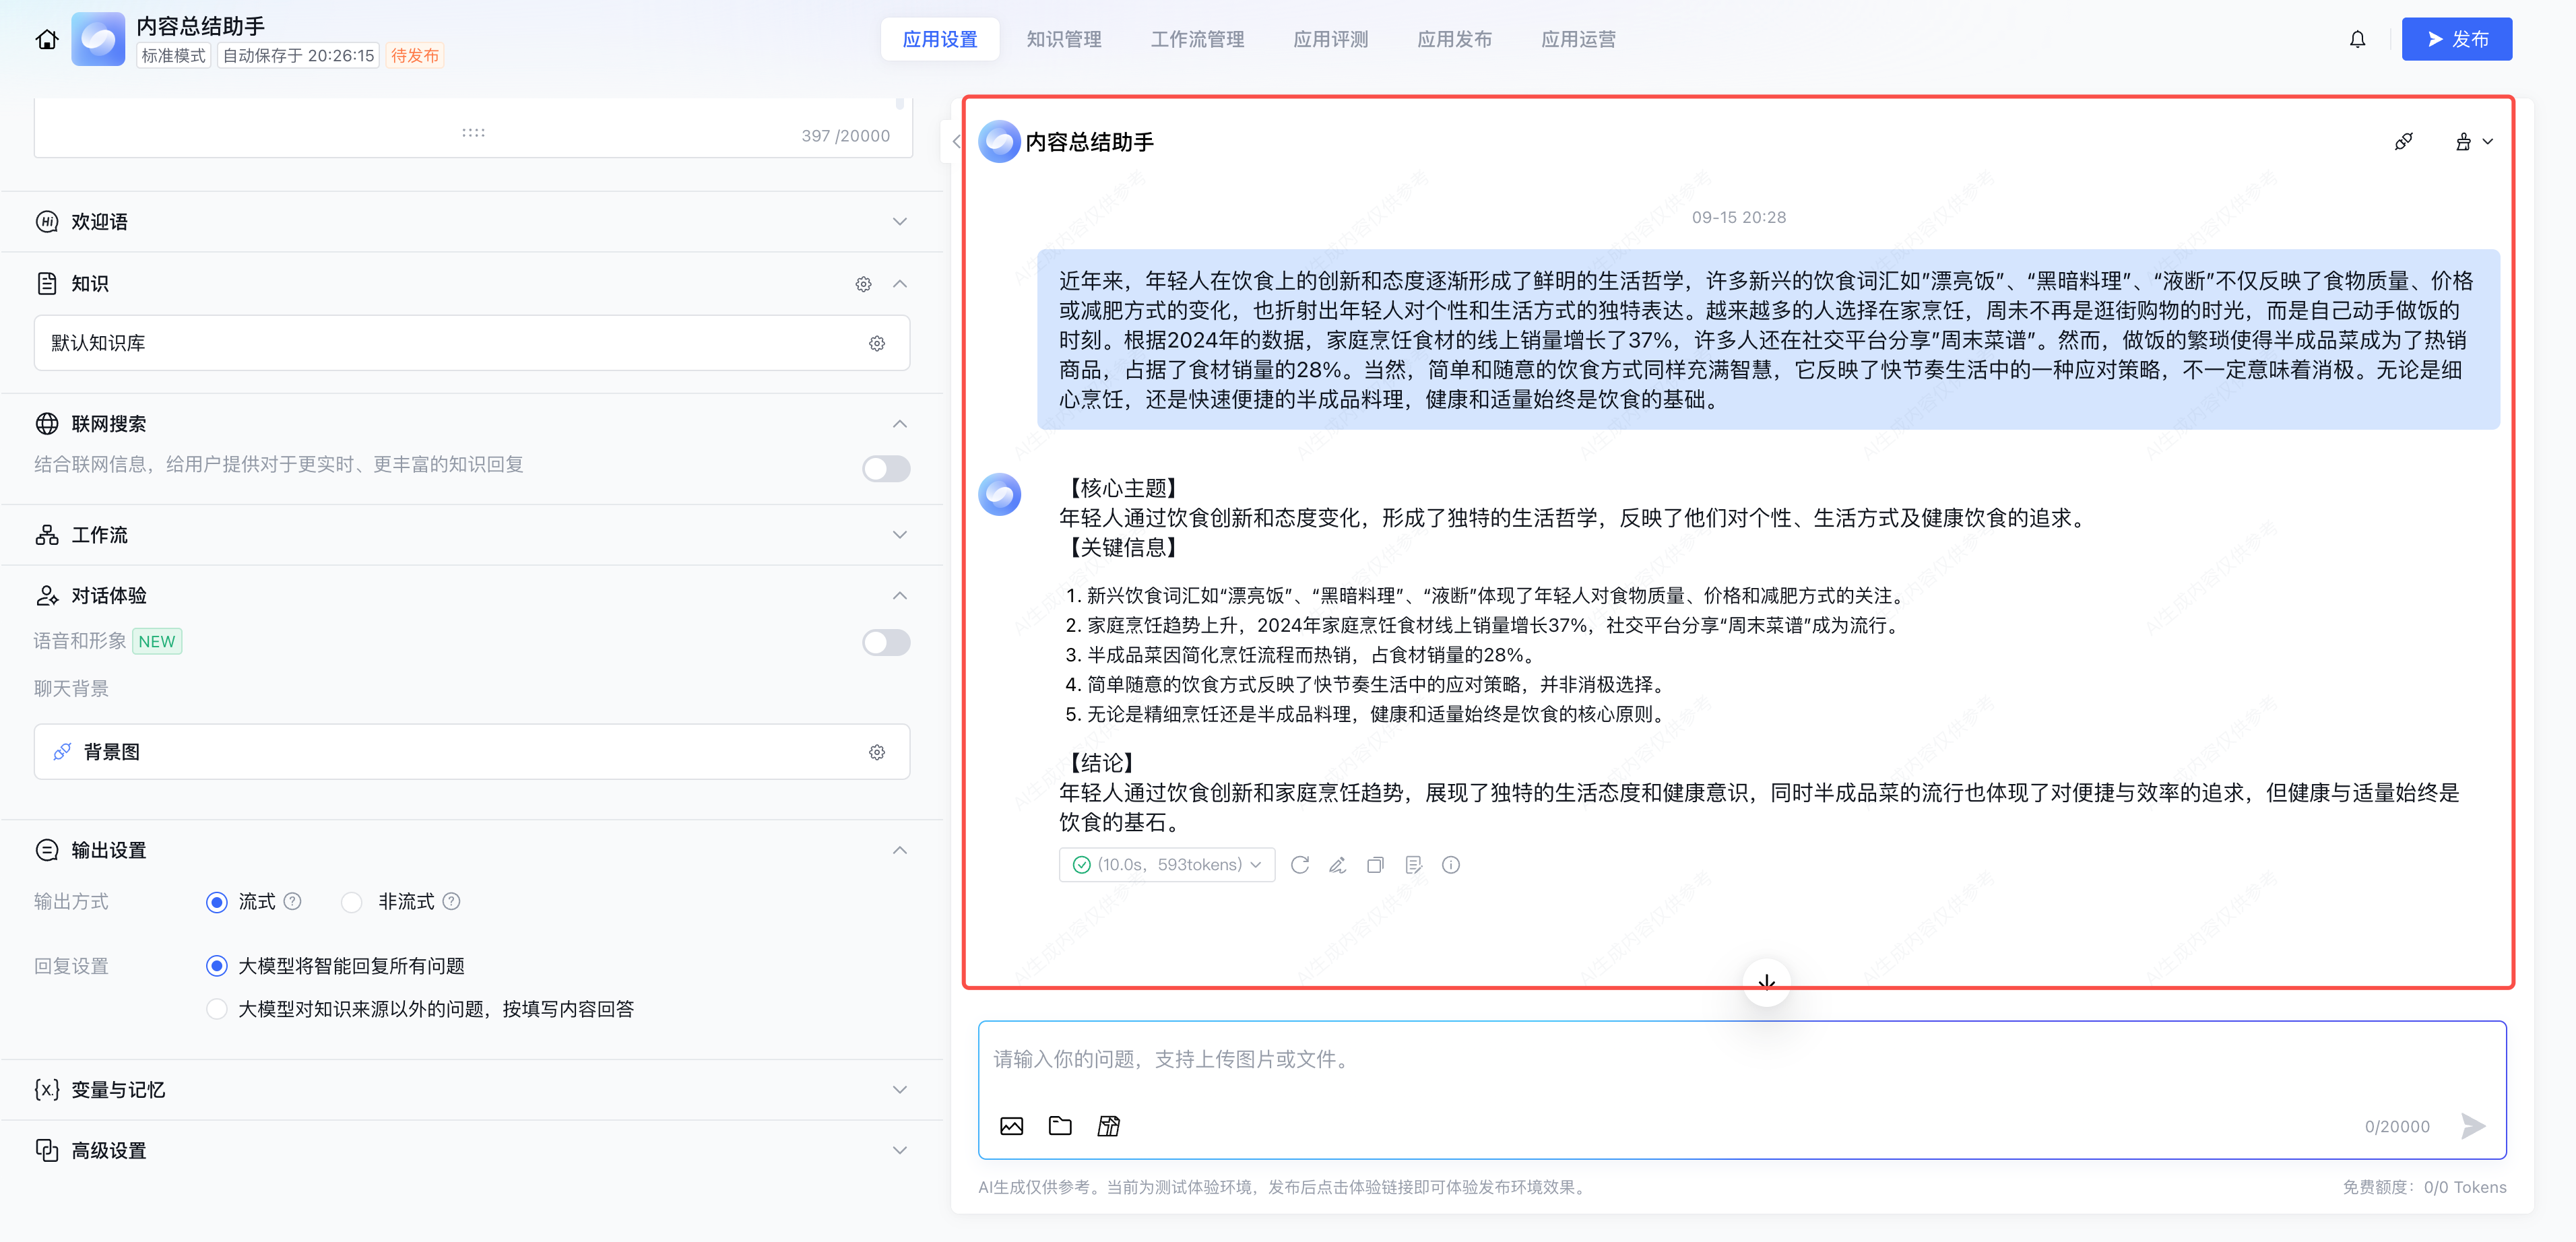Screen dimensions: 2576x1242
Task: Click the home icon
Action: [47, 40]
